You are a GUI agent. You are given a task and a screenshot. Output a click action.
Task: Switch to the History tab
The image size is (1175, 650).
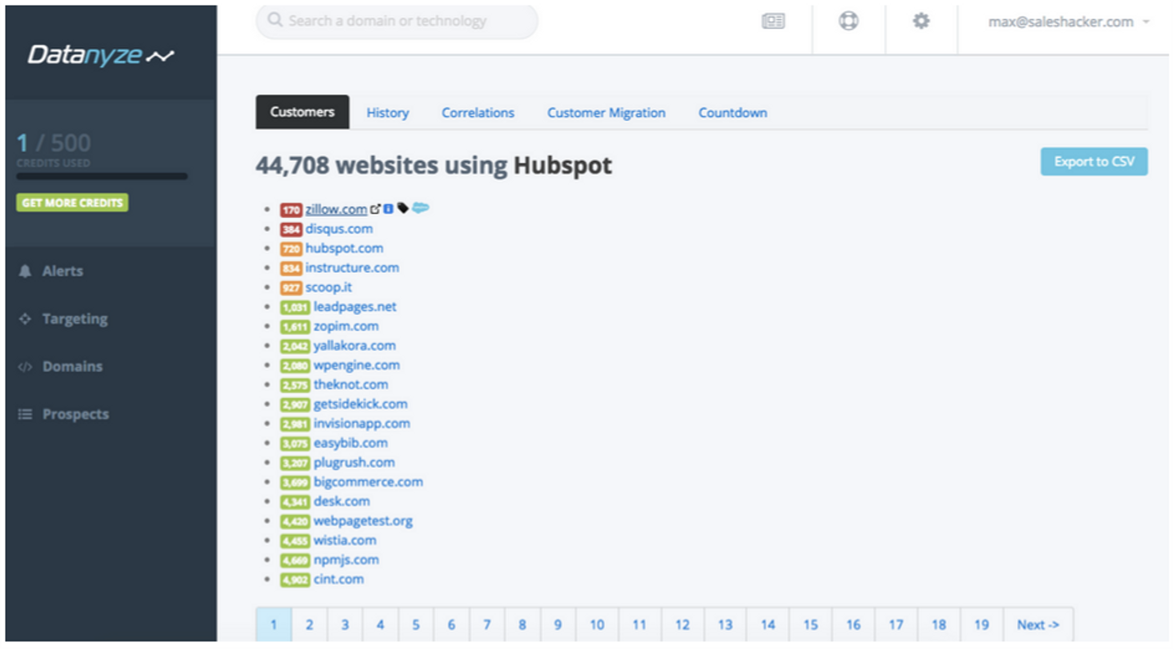coord(387,113)
